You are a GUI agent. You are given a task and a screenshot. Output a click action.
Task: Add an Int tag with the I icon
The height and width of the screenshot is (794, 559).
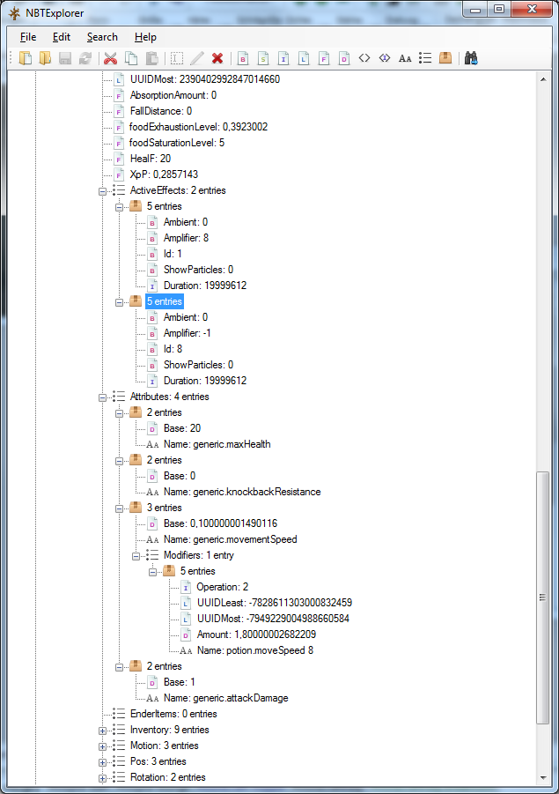283,58
